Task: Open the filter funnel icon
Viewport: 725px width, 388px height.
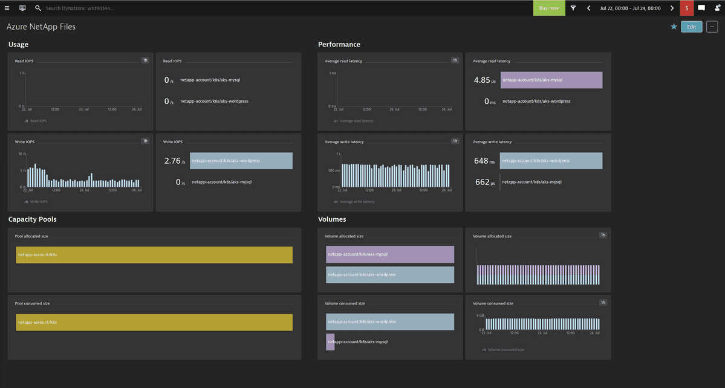Action: click(x=573, y=8)
